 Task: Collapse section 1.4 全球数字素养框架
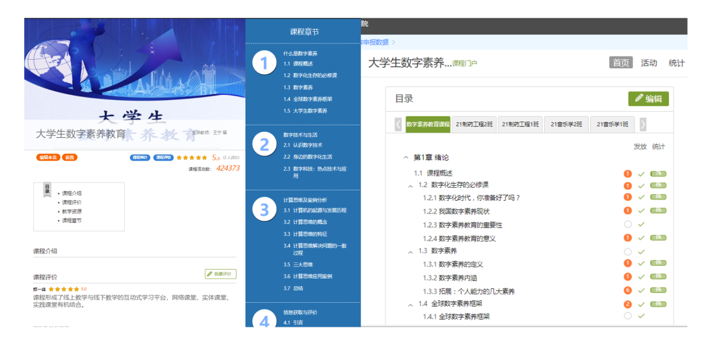(411, 304)
